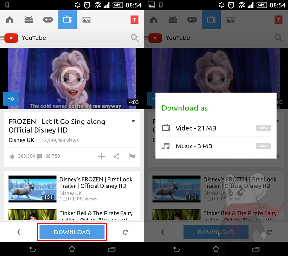The image size is (288, 256).
Task: Tap the YouTube logo in left screen
Action: coord(11,38)
